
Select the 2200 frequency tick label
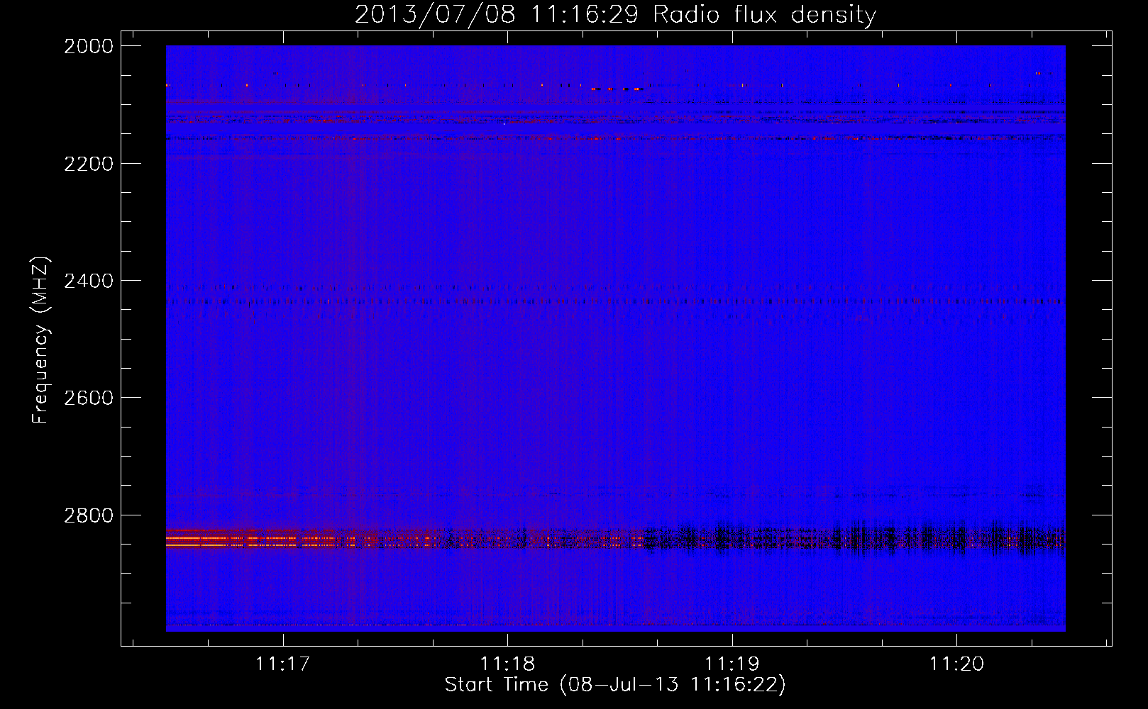point(89,164)
